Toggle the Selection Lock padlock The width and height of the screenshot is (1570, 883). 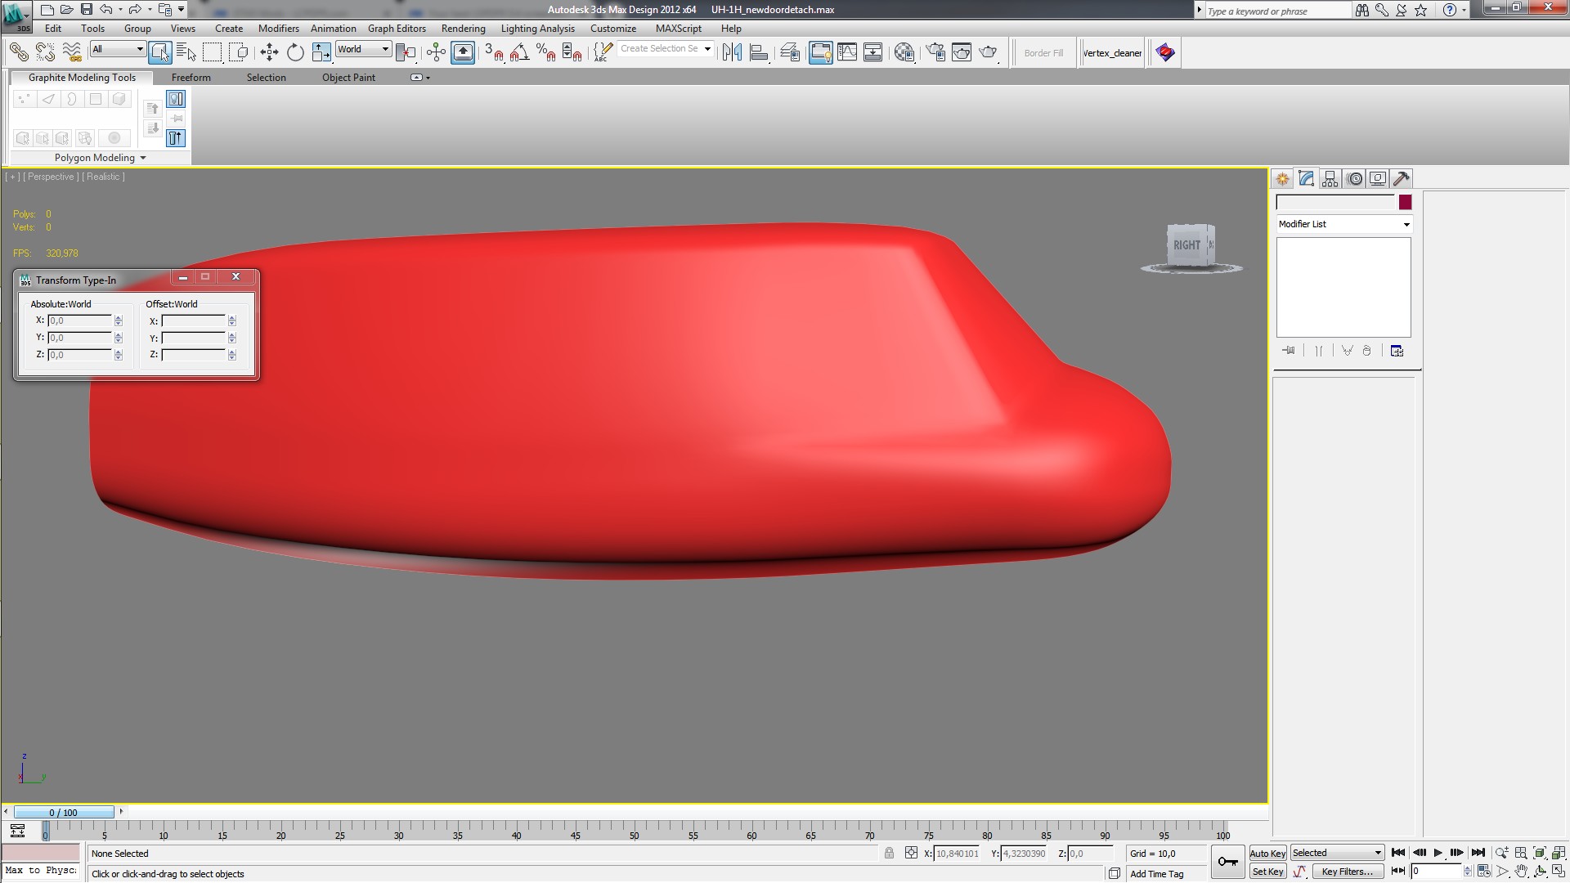889,853
